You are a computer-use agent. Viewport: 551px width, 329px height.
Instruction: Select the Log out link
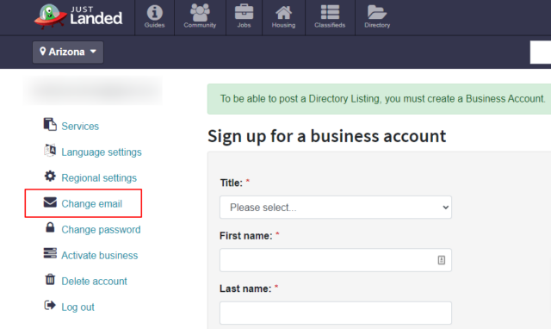click(77, 307)
